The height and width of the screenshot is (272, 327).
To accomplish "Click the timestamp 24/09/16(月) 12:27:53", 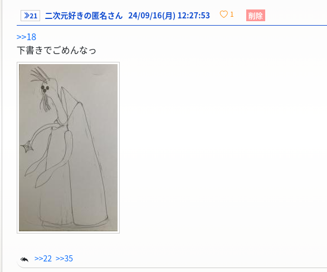I will [x=169, y=16].
